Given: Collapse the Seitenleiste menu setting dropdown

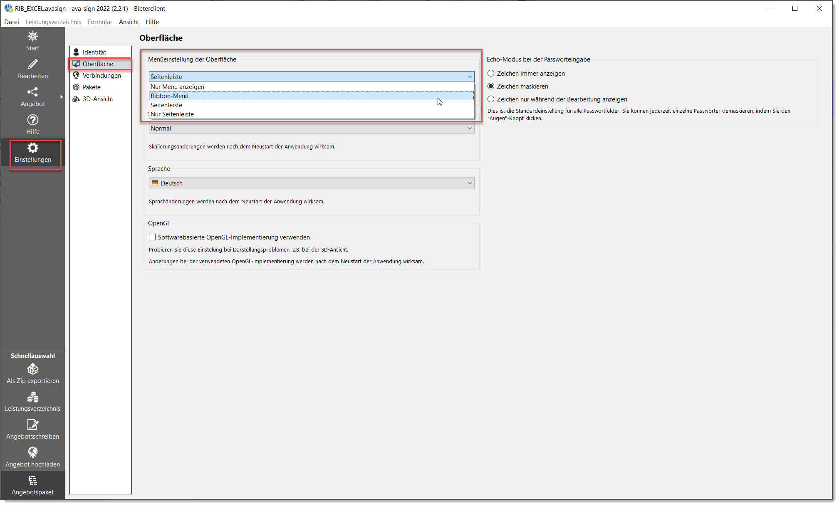Looking at the screenshot, I should pos(312,77).
